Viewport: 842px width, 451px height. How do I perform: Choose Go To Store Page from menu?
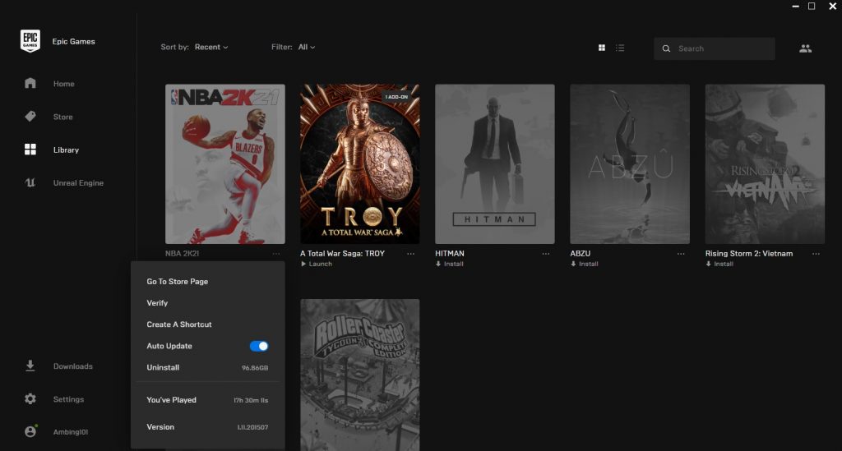(x=178, y=282)
